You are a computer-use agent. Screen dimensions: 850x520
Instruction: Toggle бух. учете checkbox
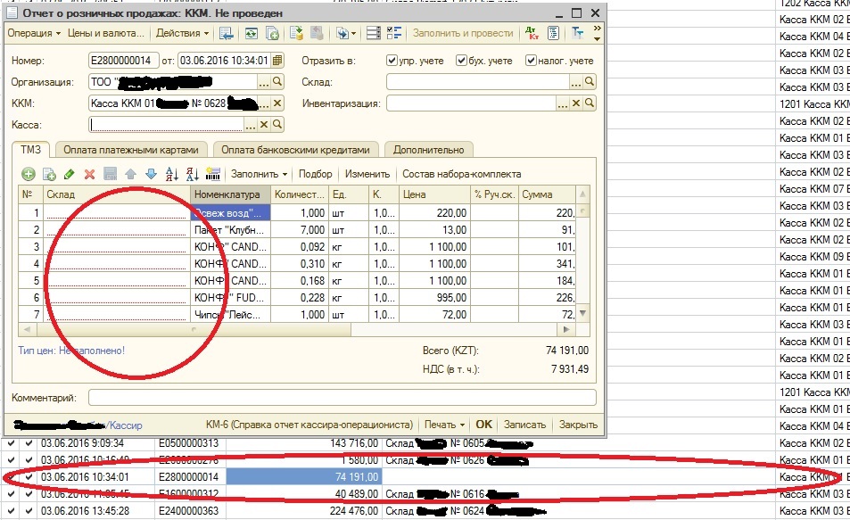pyautogui.click(x=461, y=60)
